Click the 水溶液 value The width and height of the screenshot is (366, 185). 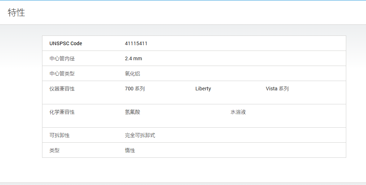(238, 112)
